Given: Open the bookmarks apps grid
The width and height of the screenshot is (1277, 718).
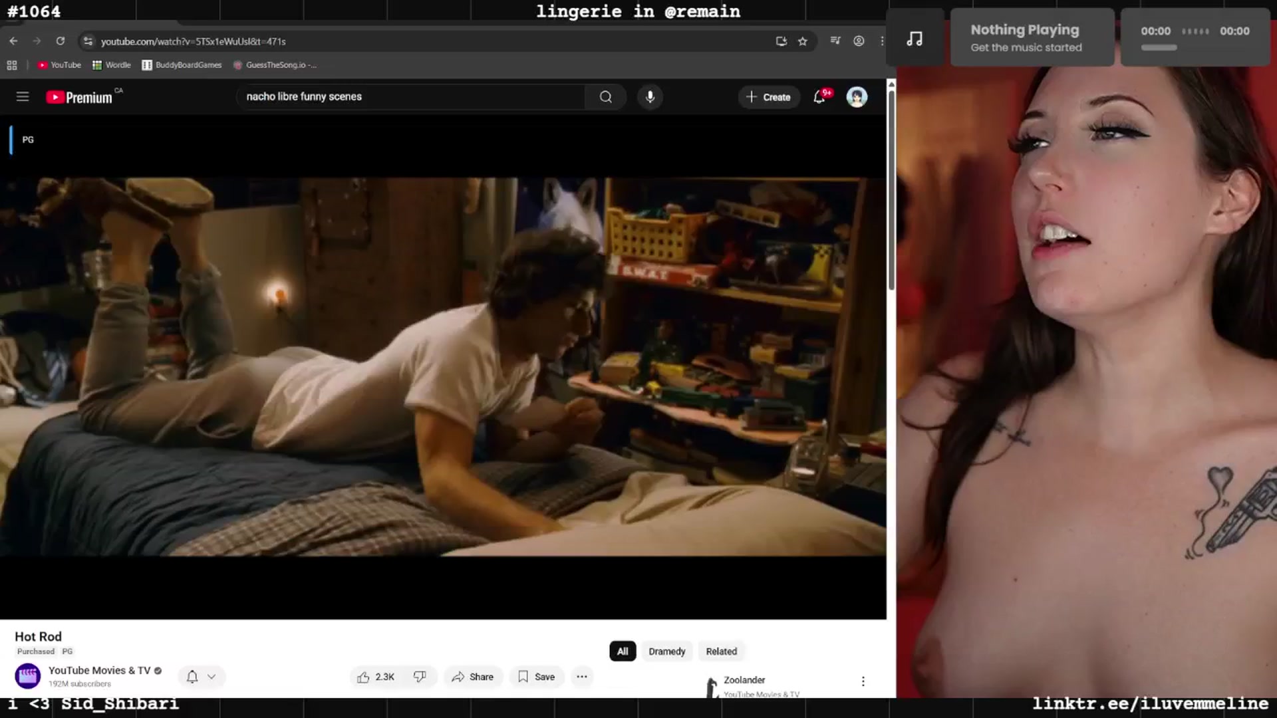Looking at the screenshot, I should pos(12,65).
